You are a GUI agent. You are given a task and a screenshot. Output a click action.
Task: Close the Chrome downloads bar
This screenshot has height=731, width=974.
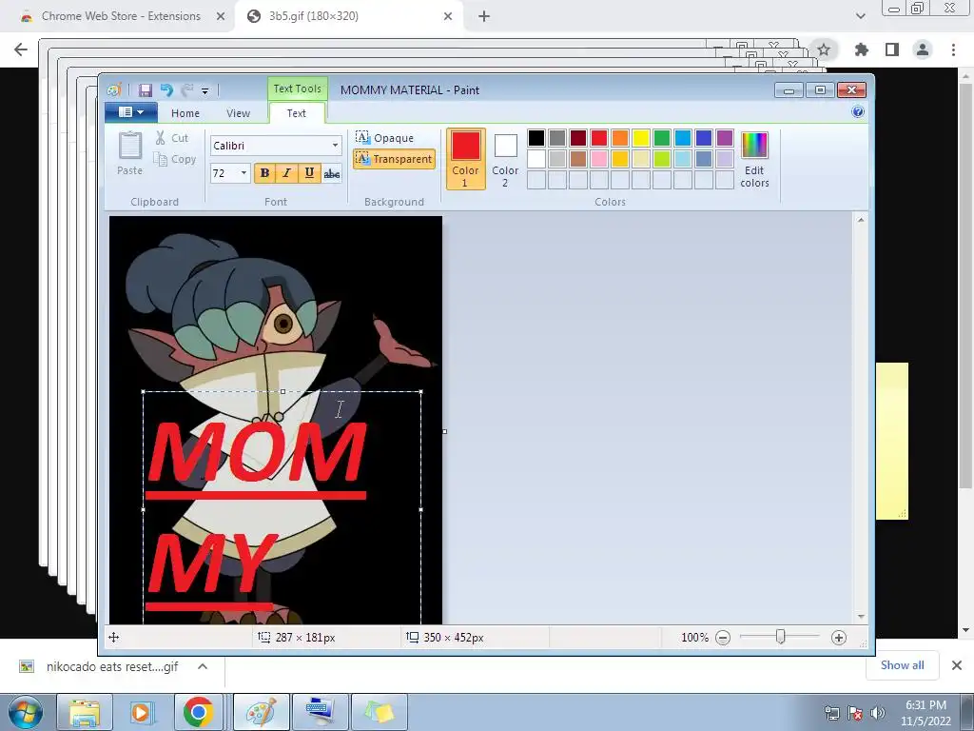point(957,665)
